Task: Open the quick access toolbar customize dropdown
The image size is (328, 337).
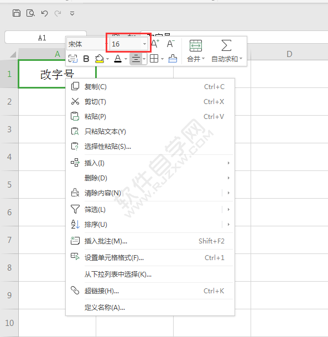Action: pos(72,13)
